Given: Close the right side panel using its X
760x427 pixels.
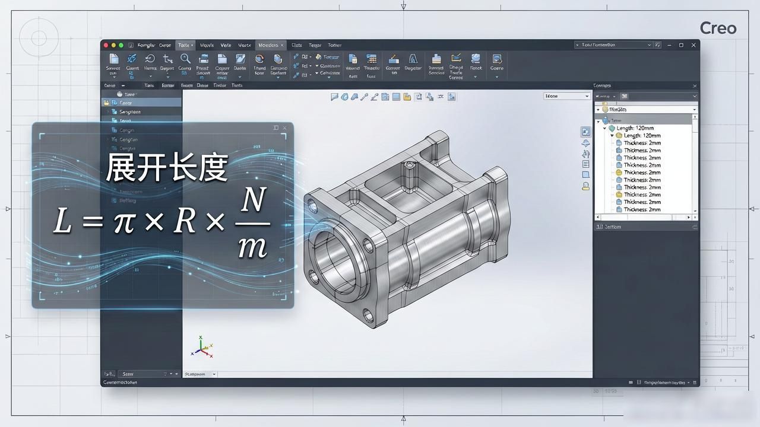Looking at the screenshot, I should coord(695,86).
